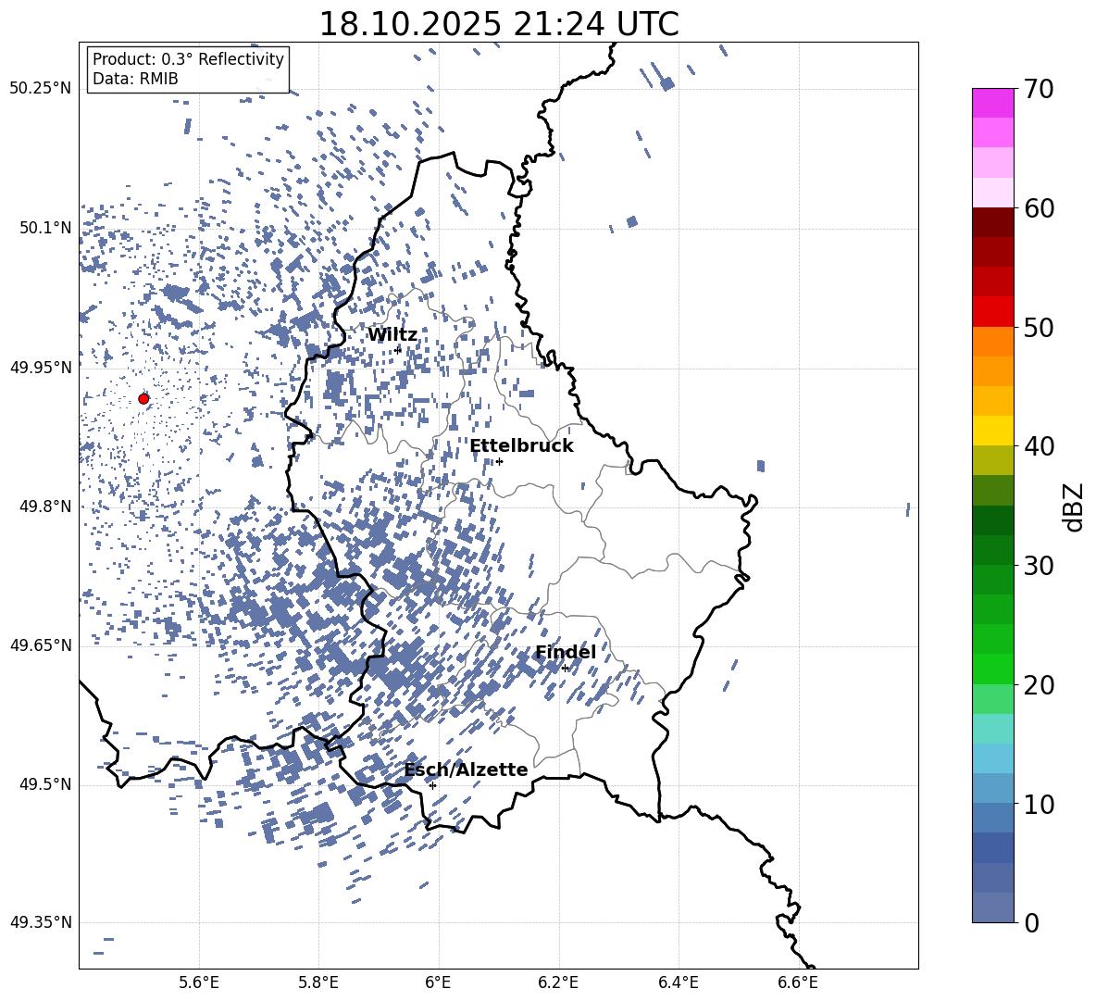1096x1001 pixels.
Task: Click the colorbar tick label 60
Action: (x=1040, y=208)
